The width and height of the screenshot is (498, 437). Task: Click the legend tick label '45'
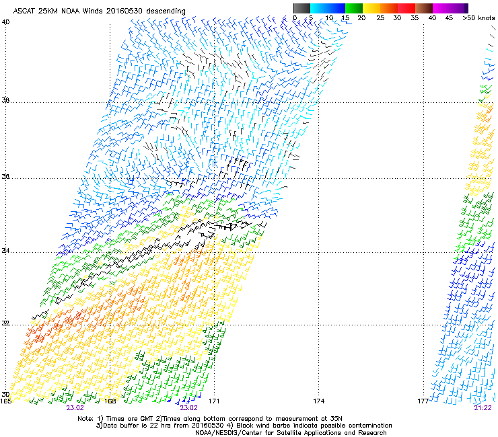coord(449,18)
